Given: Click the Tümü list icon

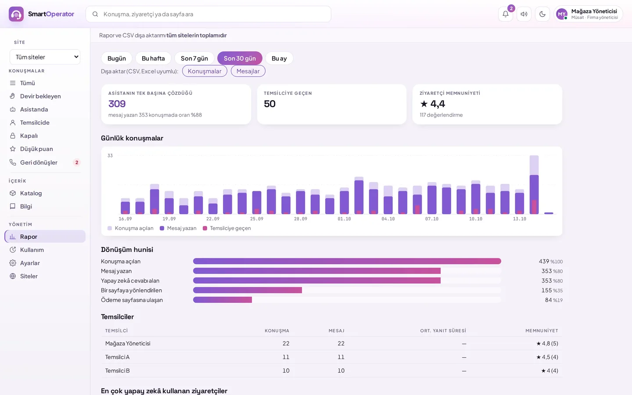Looking at the screenshot, I should pos(13,83).
